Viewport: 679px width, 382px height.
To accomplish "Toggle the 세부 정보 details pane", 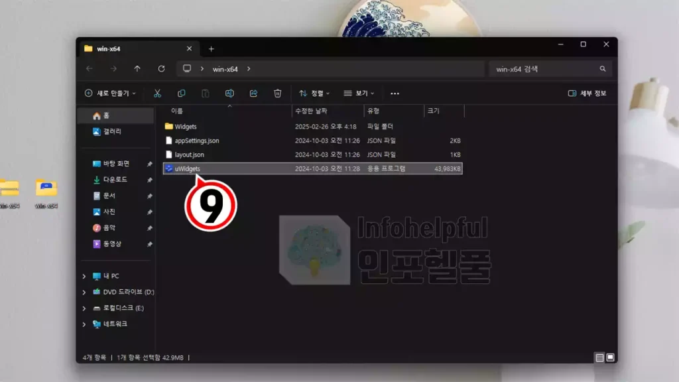I will [x=587, y=93].
